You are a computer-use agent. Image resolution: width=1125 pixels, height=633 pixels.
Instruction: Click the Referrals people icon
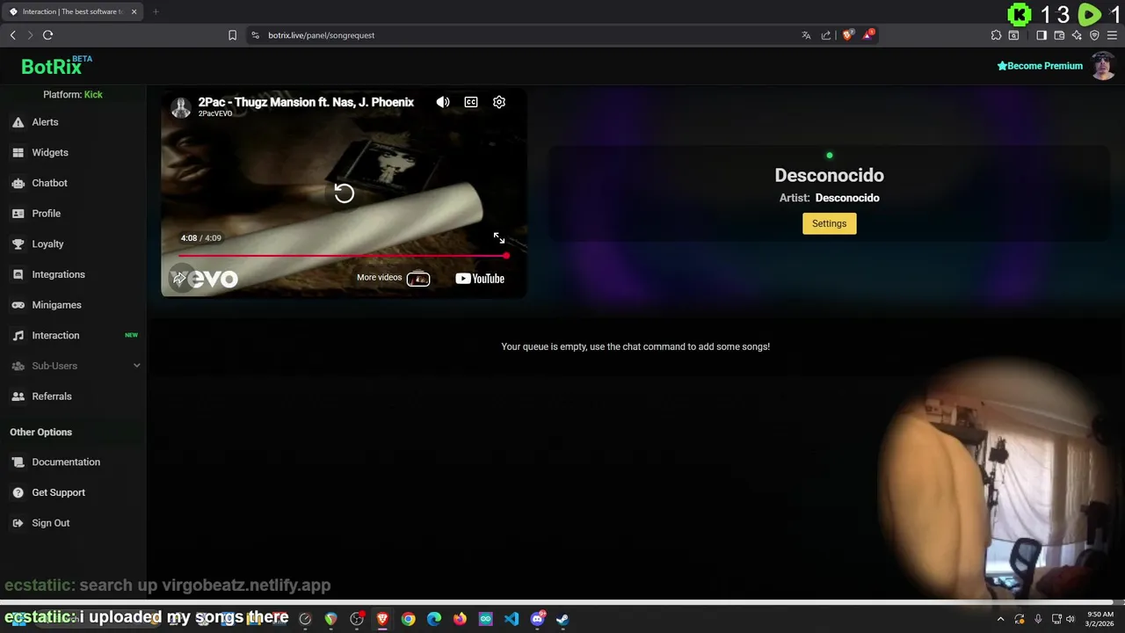[x=18, y=397]
